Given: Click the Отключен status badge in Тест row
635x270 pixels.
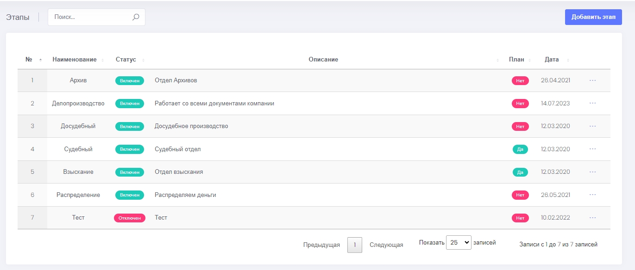Looking at the screenshot, I should click(130, 218).
